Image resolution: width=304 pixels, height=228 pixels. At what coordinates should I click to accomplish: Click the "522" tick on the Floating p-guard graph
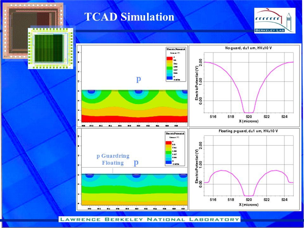(267, 199)
